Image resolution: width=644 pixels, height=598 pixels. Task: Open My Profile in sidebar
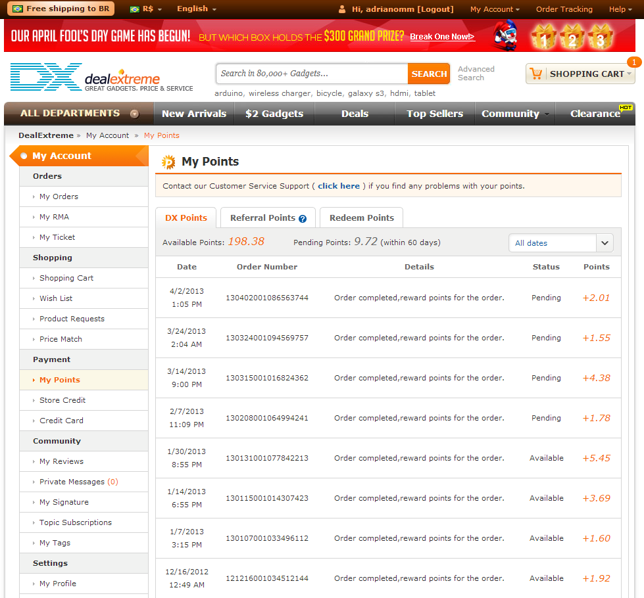84,584
